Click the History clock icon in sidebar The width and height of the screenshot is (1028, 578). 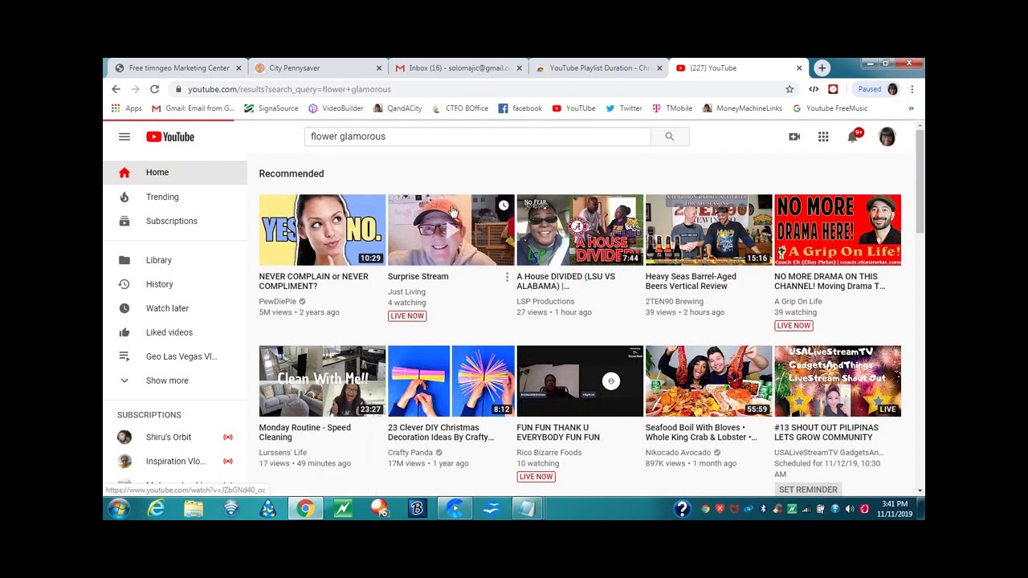[x=124, y=284]
